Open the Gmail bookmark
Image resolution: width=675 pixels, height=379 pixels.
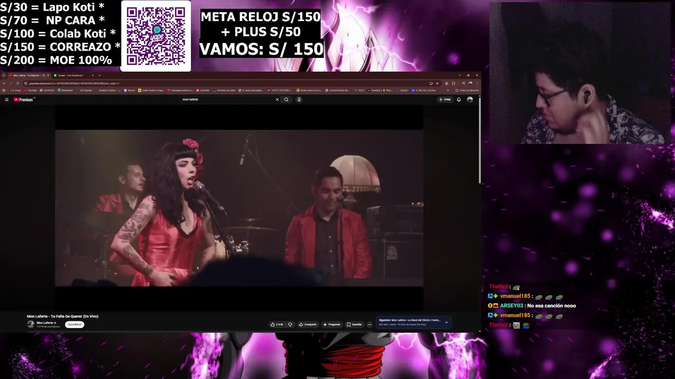16,90
